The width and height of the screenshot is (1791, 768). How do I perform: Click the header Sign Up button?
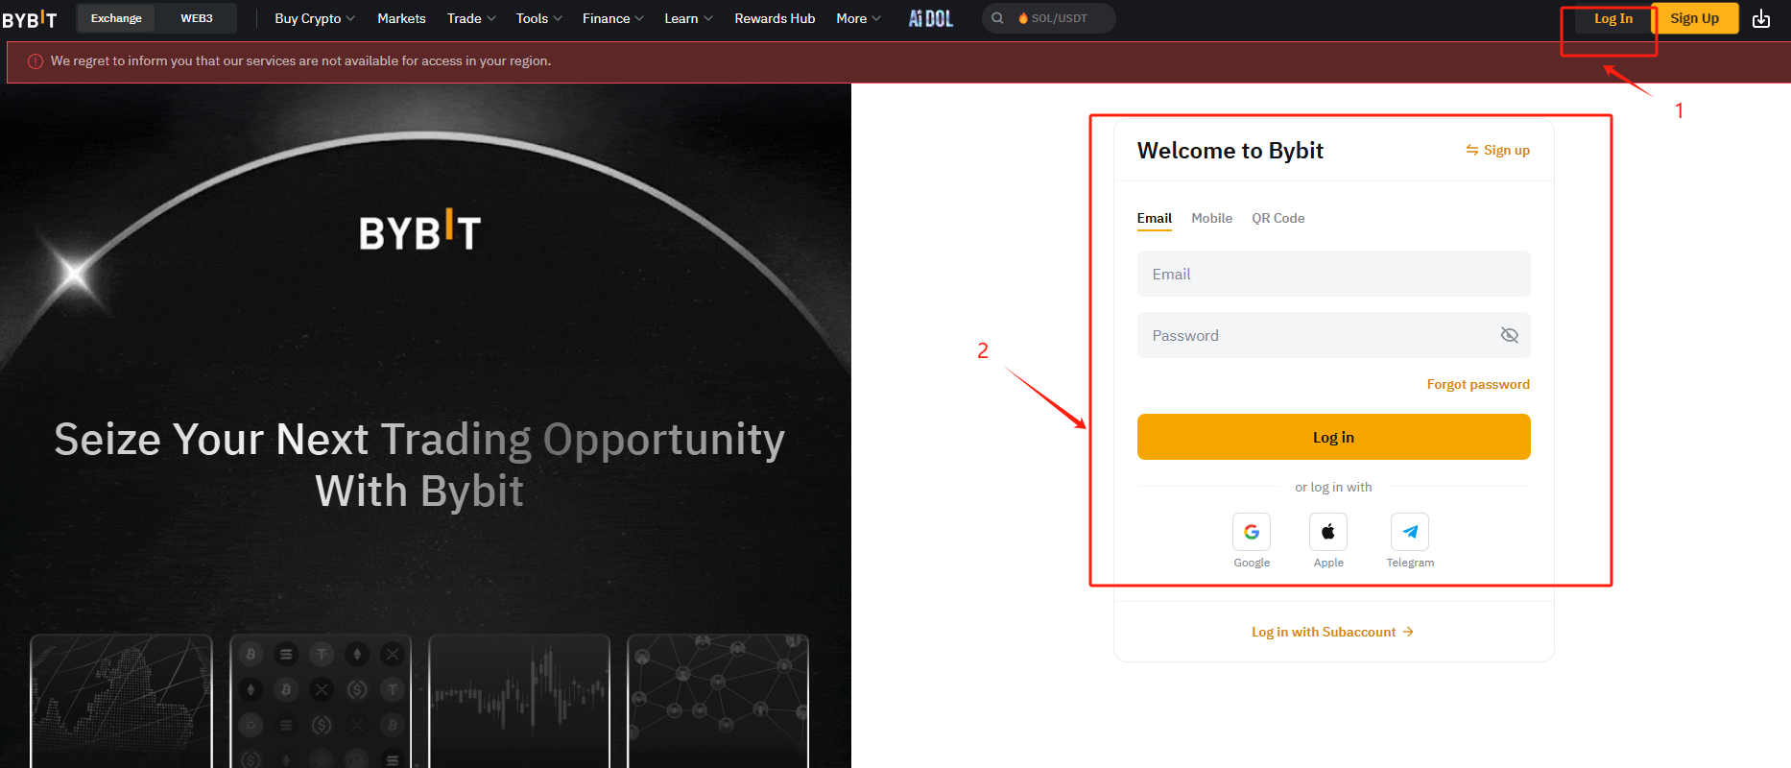click(1695, 18)
